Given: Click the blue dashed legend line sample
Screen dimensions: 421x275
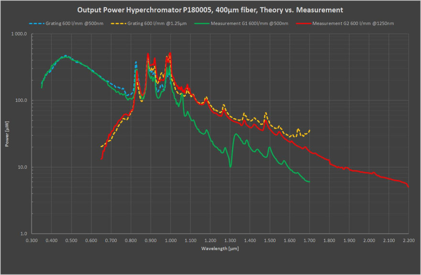Looking at the screenshot, I should click(37, 23).
